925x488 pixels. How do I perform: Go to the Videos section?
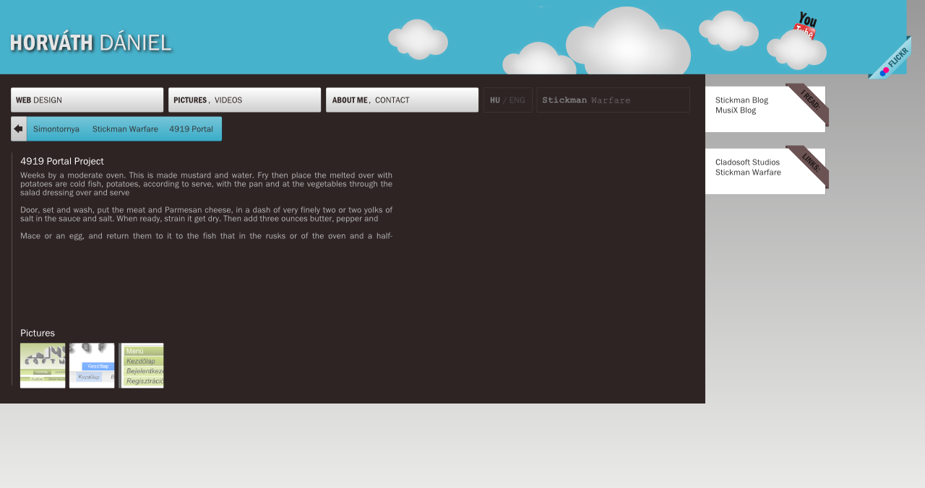coord(228,100)
